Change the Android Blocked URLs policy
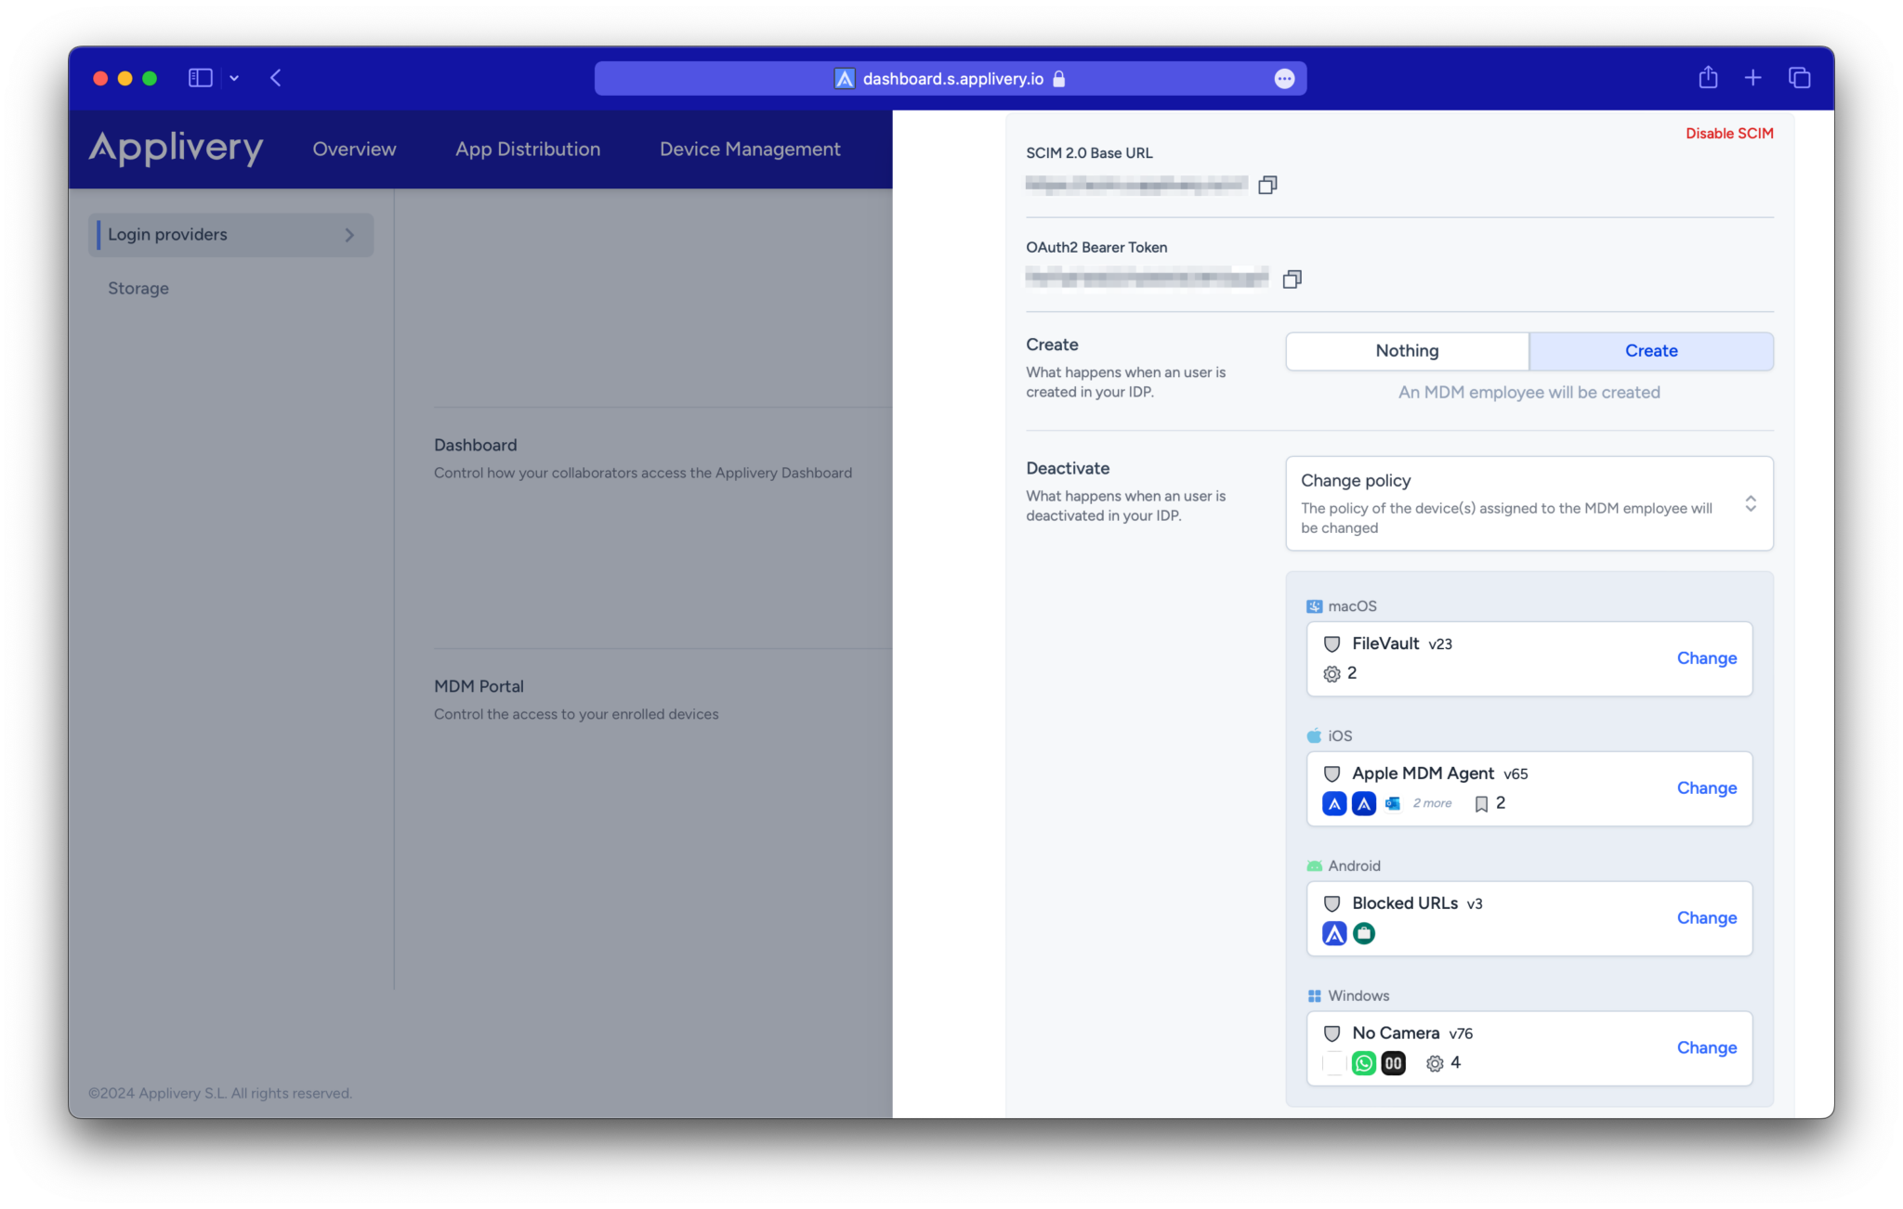Viewport: 1903px width, 1209px height. click(x=1706, y=917)
